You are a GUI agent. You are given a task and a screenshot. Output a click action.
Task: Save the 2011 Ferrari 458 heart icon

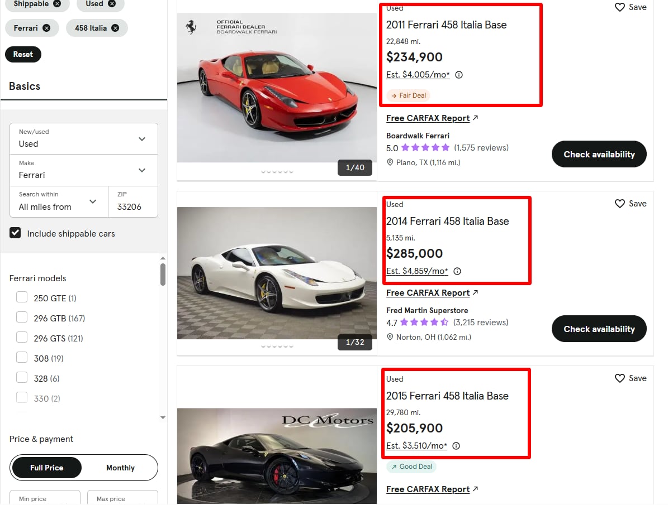click(620, 7)
